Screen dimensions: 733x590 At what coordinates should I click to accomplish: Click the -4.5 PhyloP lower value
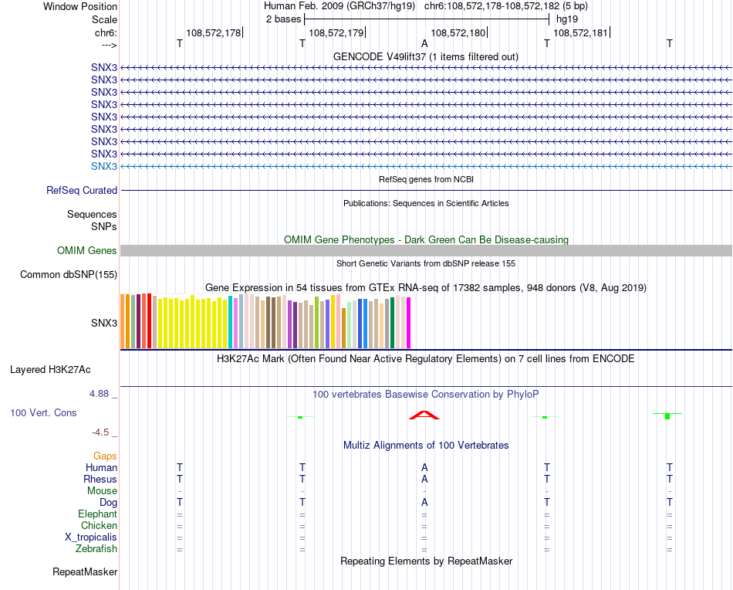(x=100, y=432)
